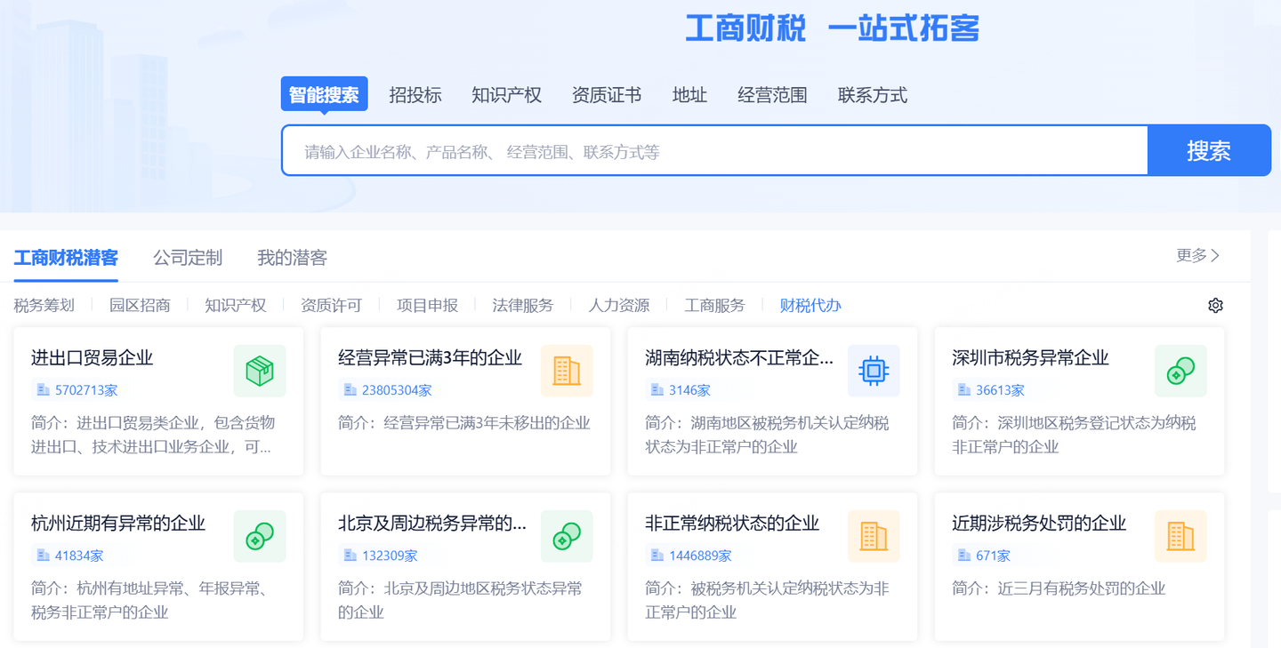The height and width of the screenshot is (648, 1281).
Task: Open the 我的潜客 tab
Action: [292, 258]
